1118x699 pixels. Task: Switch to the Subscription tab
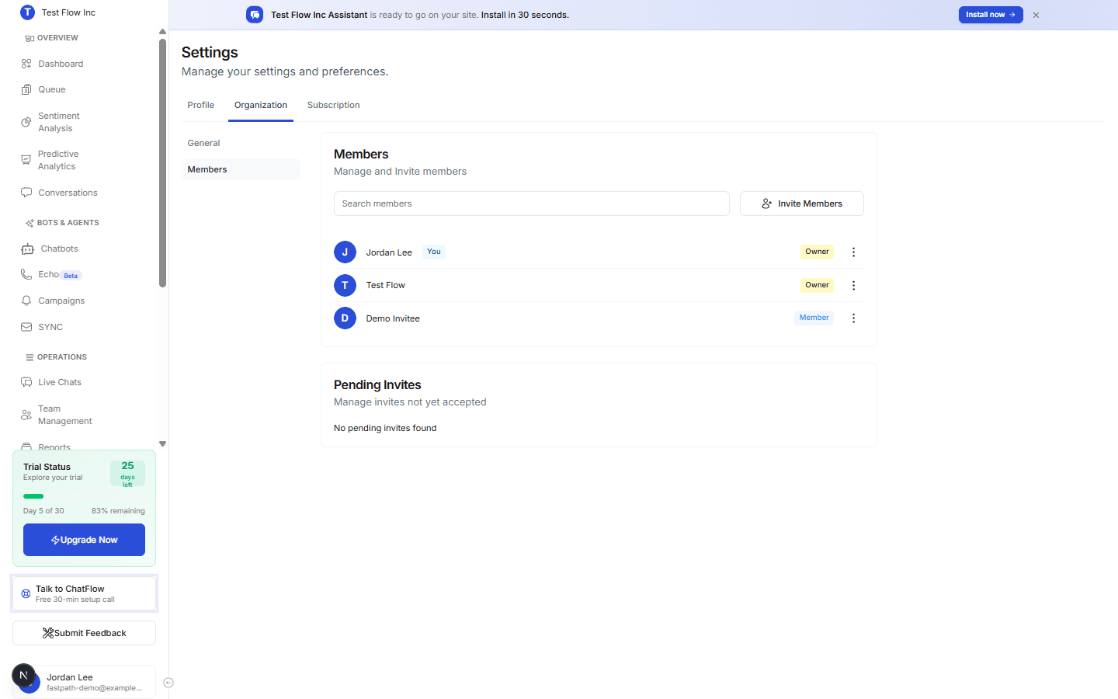[x=333, y=105]
